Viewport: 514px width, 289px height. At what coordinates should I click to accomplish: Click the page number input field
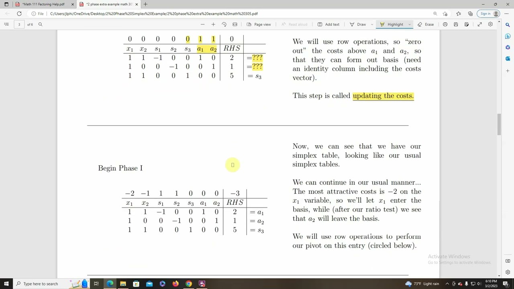pyautogui.click(x=19, y=24)
